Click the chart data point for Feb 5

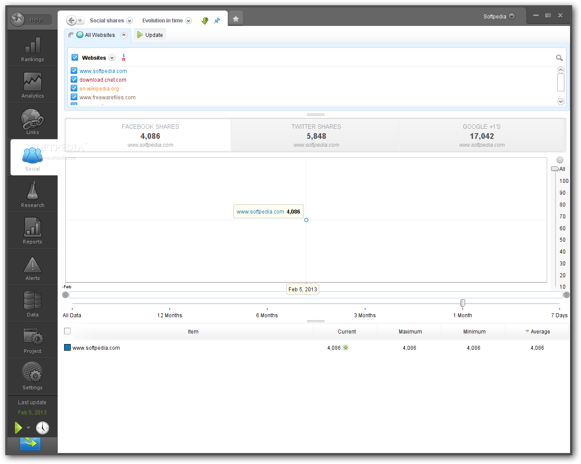pyautogui.click(x=306, y=220)
